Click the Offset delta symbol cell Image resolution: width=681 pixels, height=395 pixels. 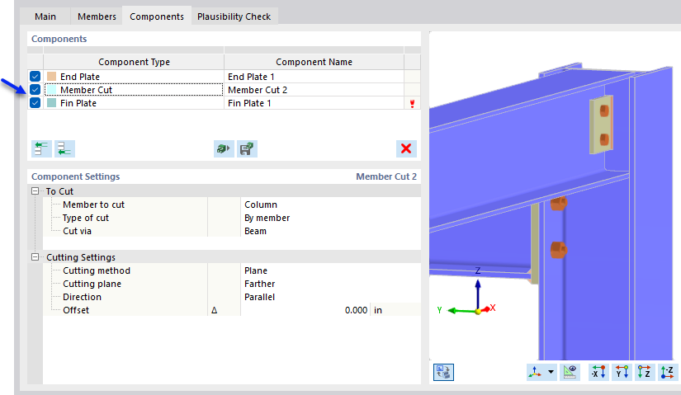(x=224, y=310)
